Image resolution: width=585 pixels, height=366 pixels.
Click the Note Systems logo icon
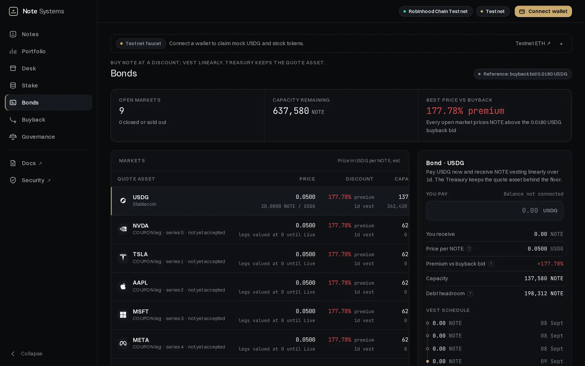pyautogui.click(x=13, y=11)
